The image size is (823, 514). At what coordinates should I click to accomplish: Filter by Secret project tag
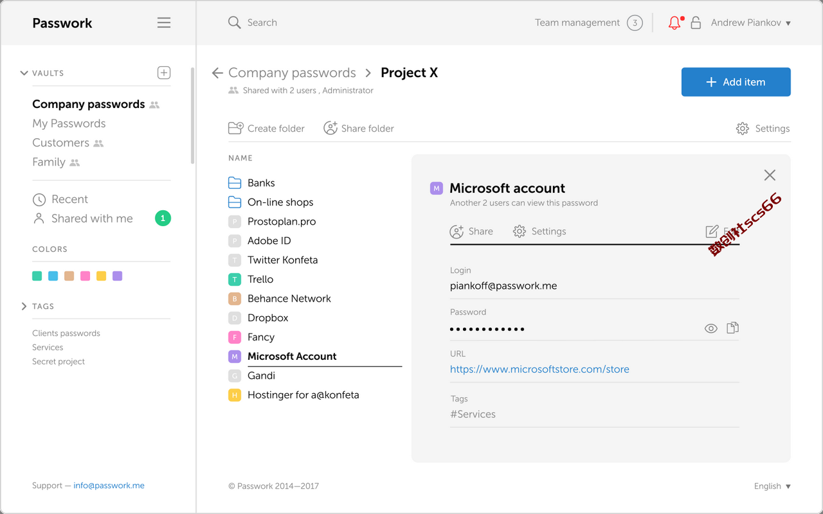tap(59, 362)
